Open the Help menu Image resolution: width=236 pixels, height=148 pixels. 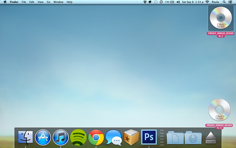[70, 2]
